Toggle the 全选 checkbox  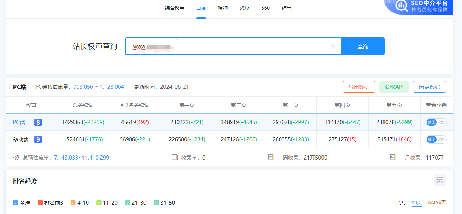(x=16, y=203)
